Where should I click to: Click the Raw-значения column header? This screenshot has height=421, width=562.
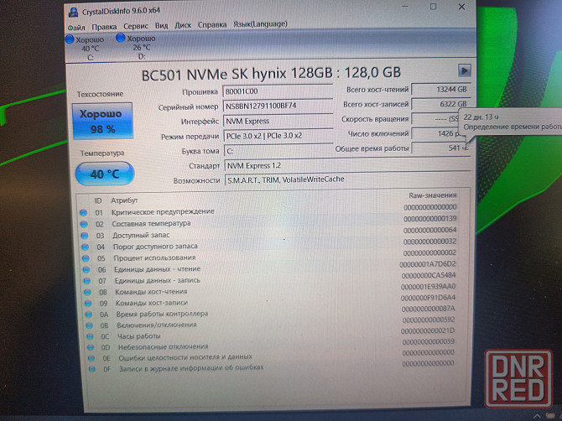(432, 195)
